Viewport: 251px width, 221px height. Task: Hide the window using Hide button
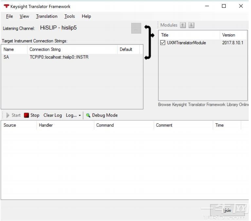pyautogui.click(x=227, y=210)
